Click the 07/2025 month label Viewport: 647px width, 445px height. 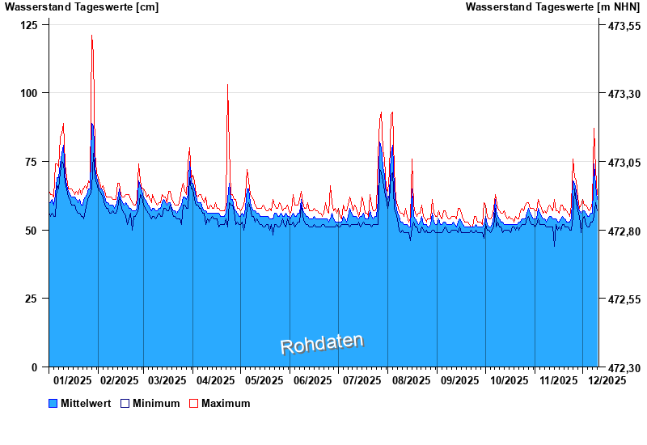(x=362, y=380)
